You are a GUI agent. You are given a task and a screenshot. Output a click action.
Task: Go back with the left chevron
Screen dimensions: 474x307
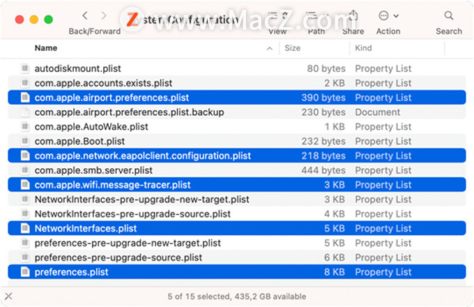85,16
